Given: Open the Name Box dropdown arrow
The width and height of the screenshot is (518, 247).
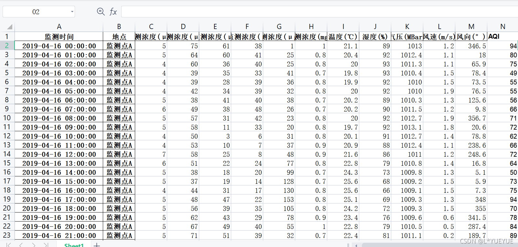Looking at the screenshot, I should [72, 12].
